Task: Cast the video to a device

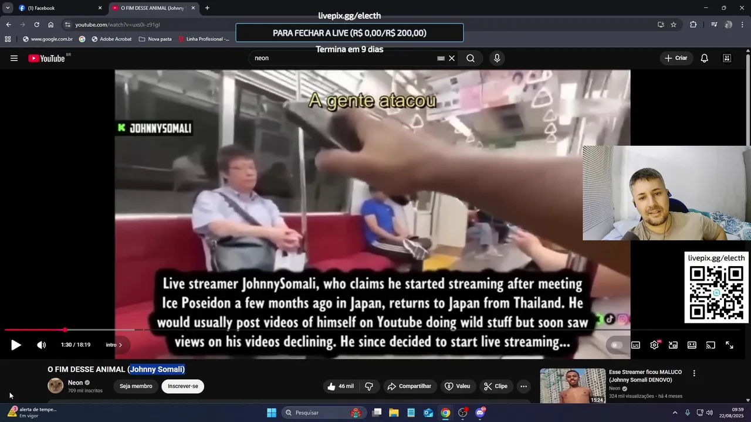Action: tap(711, 345)
